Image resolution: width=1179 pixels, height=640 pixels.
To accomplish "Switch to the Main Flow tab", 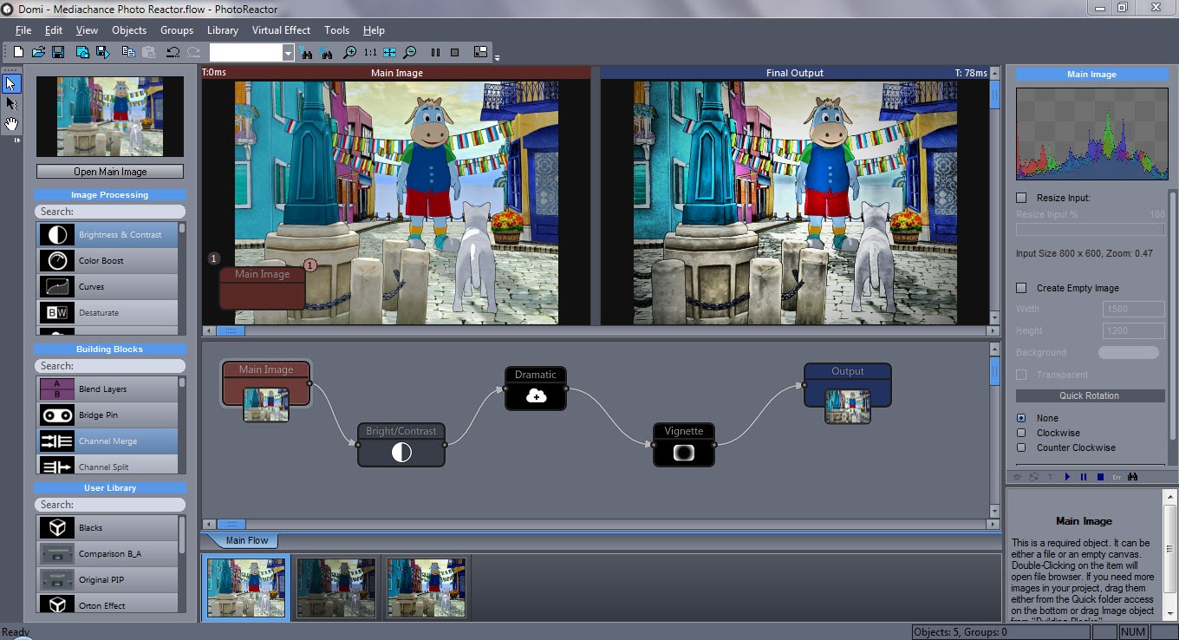I will [x=247, y=540].
